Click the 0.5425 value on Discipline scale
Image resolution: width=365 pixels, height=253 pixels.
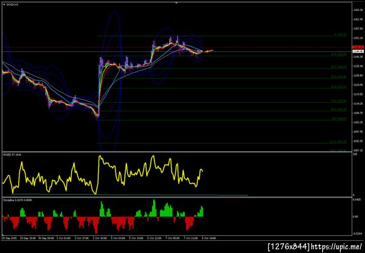(x=357, y=199)
